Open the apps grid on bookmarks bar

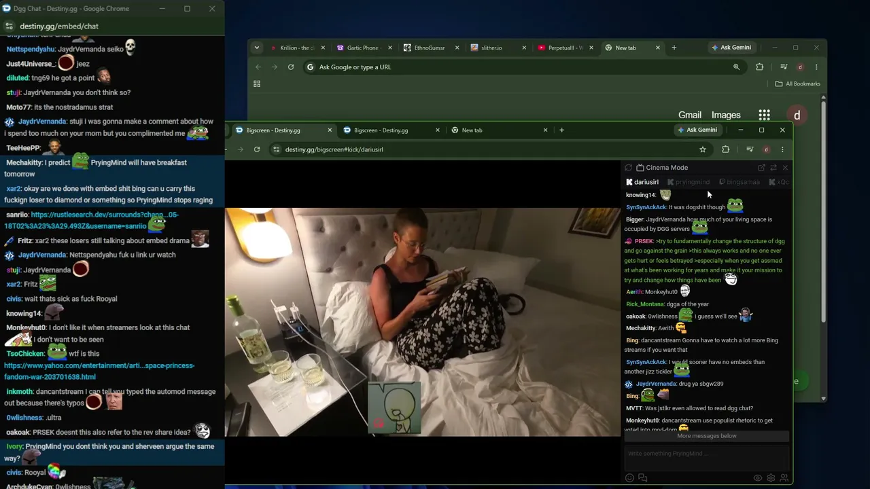click(257, 84)
